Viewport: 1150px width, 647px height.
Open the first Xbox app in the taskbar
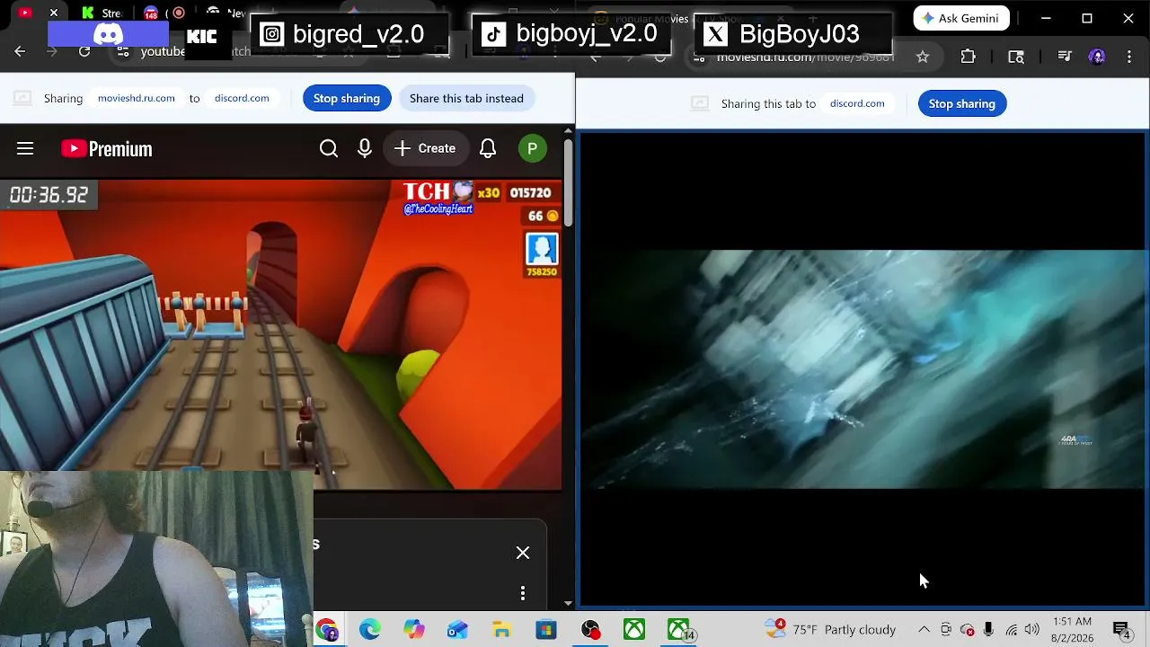coord(634,630)
